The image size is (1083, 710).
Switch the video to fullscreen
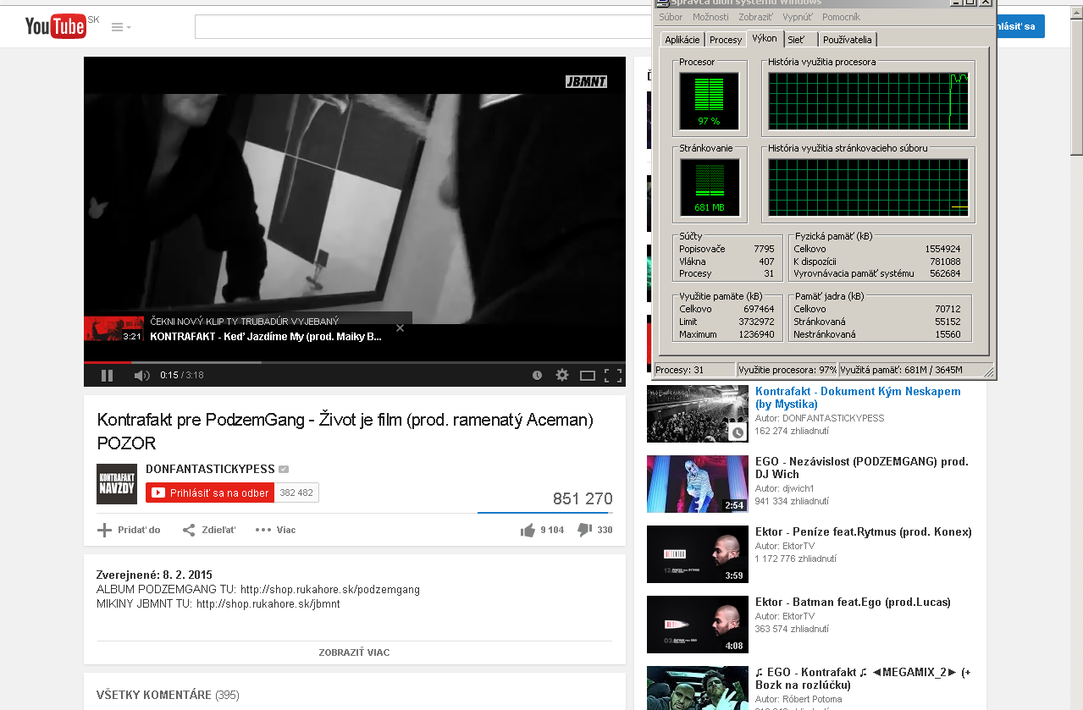tap(613, 375)
